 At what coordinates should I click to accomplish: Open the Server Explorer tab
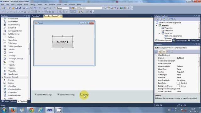tap(9, 101)
